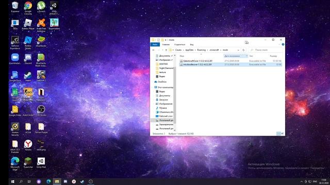Go up one folder level in Explorer

[x=166, y=50]
